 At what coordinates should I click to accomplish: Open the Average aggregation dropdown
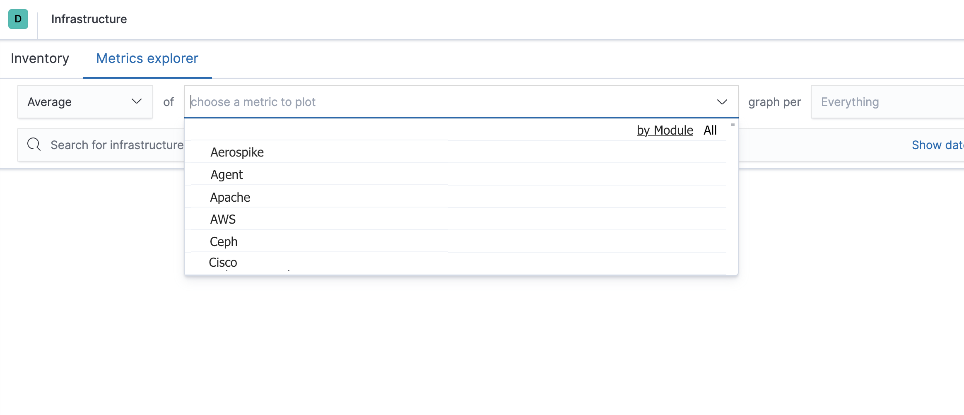pyautogui.click(x=85, y=102)
